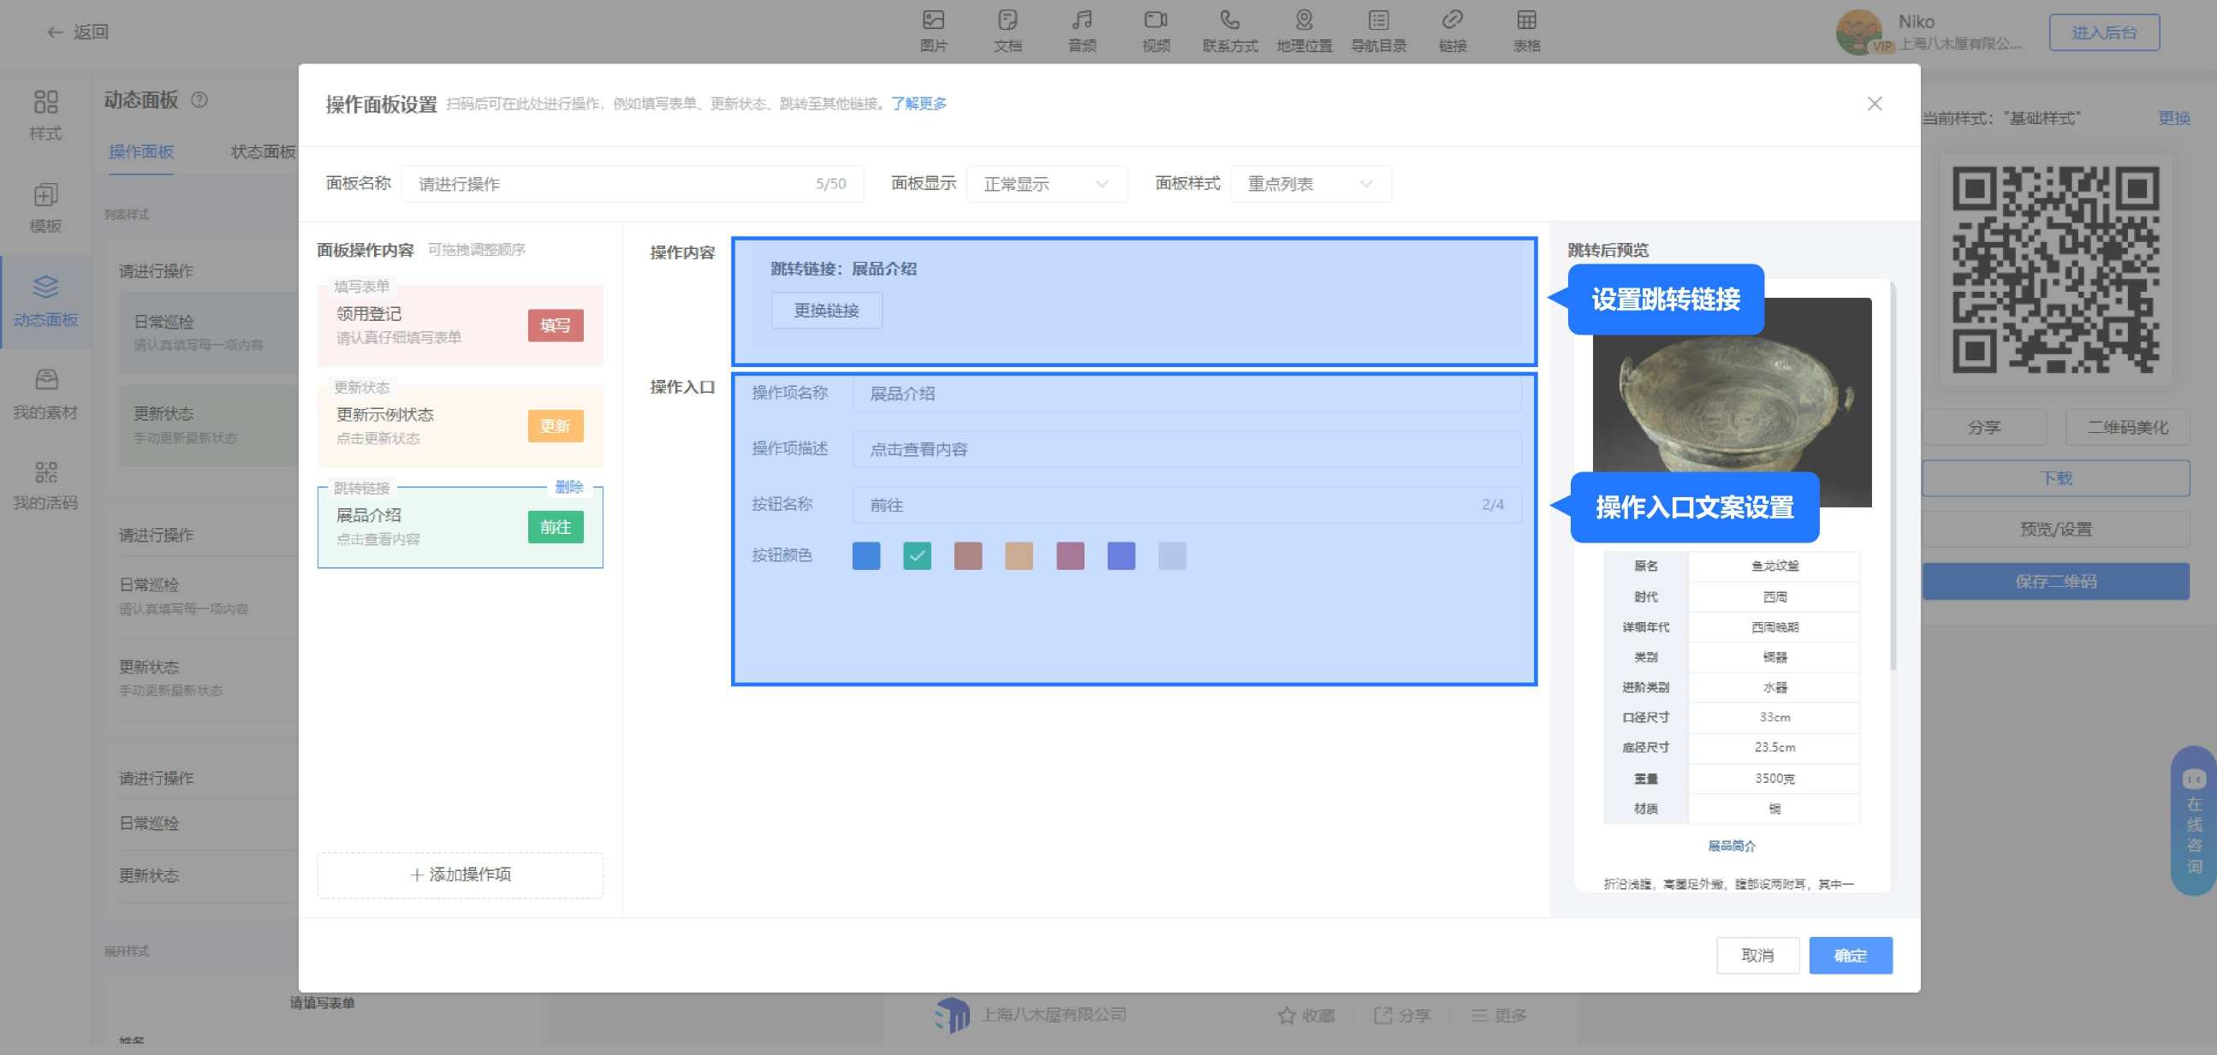
Task: Insert an image with the 图片 icon
Action: (x=933, y=31)
